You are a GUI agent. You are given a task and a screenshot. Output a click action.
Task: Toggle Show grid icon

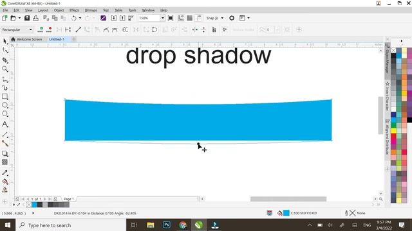190,18
